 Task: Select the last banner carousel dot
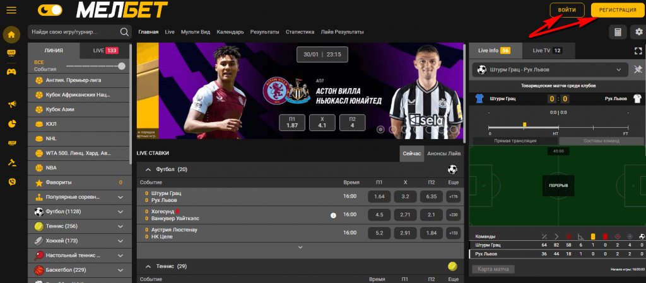point(454,130)
